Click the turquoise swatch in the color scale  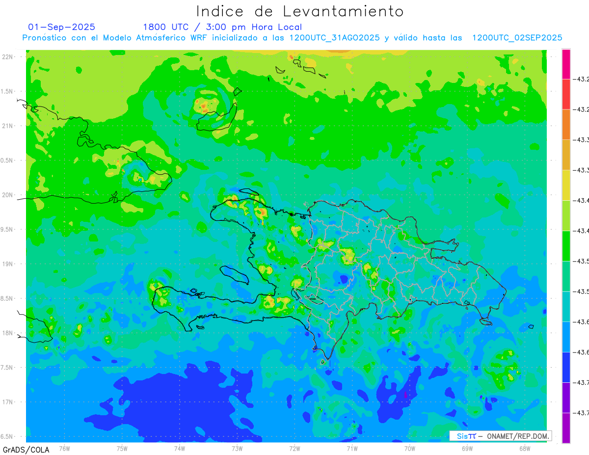tap(566, 306)
